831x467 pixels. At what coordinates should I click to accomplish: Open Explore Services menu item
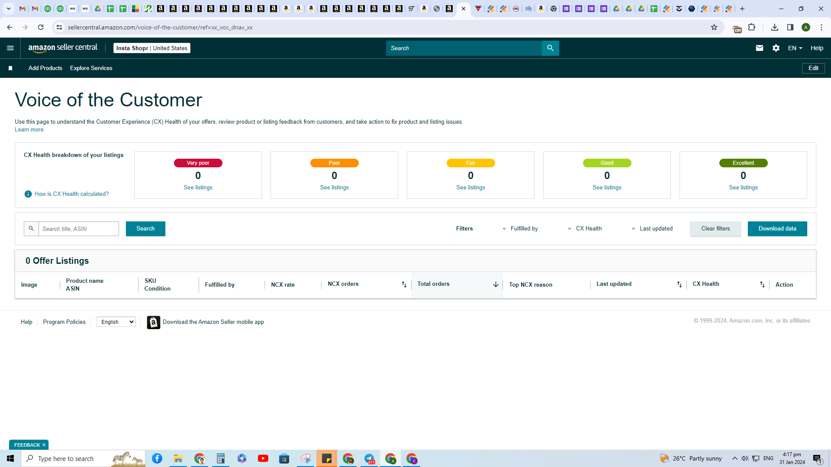point(91,68)
